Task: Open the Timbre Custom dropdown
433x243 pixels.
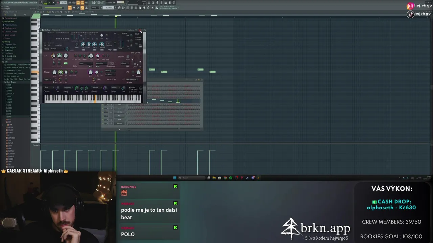Action: (x=58, y=49)
